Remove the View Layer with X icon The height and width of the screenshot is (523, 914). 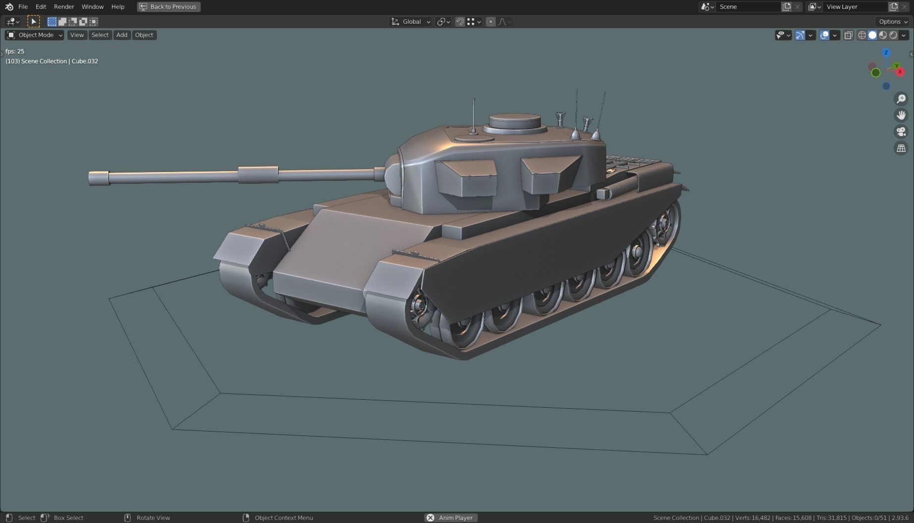[905, 7]
